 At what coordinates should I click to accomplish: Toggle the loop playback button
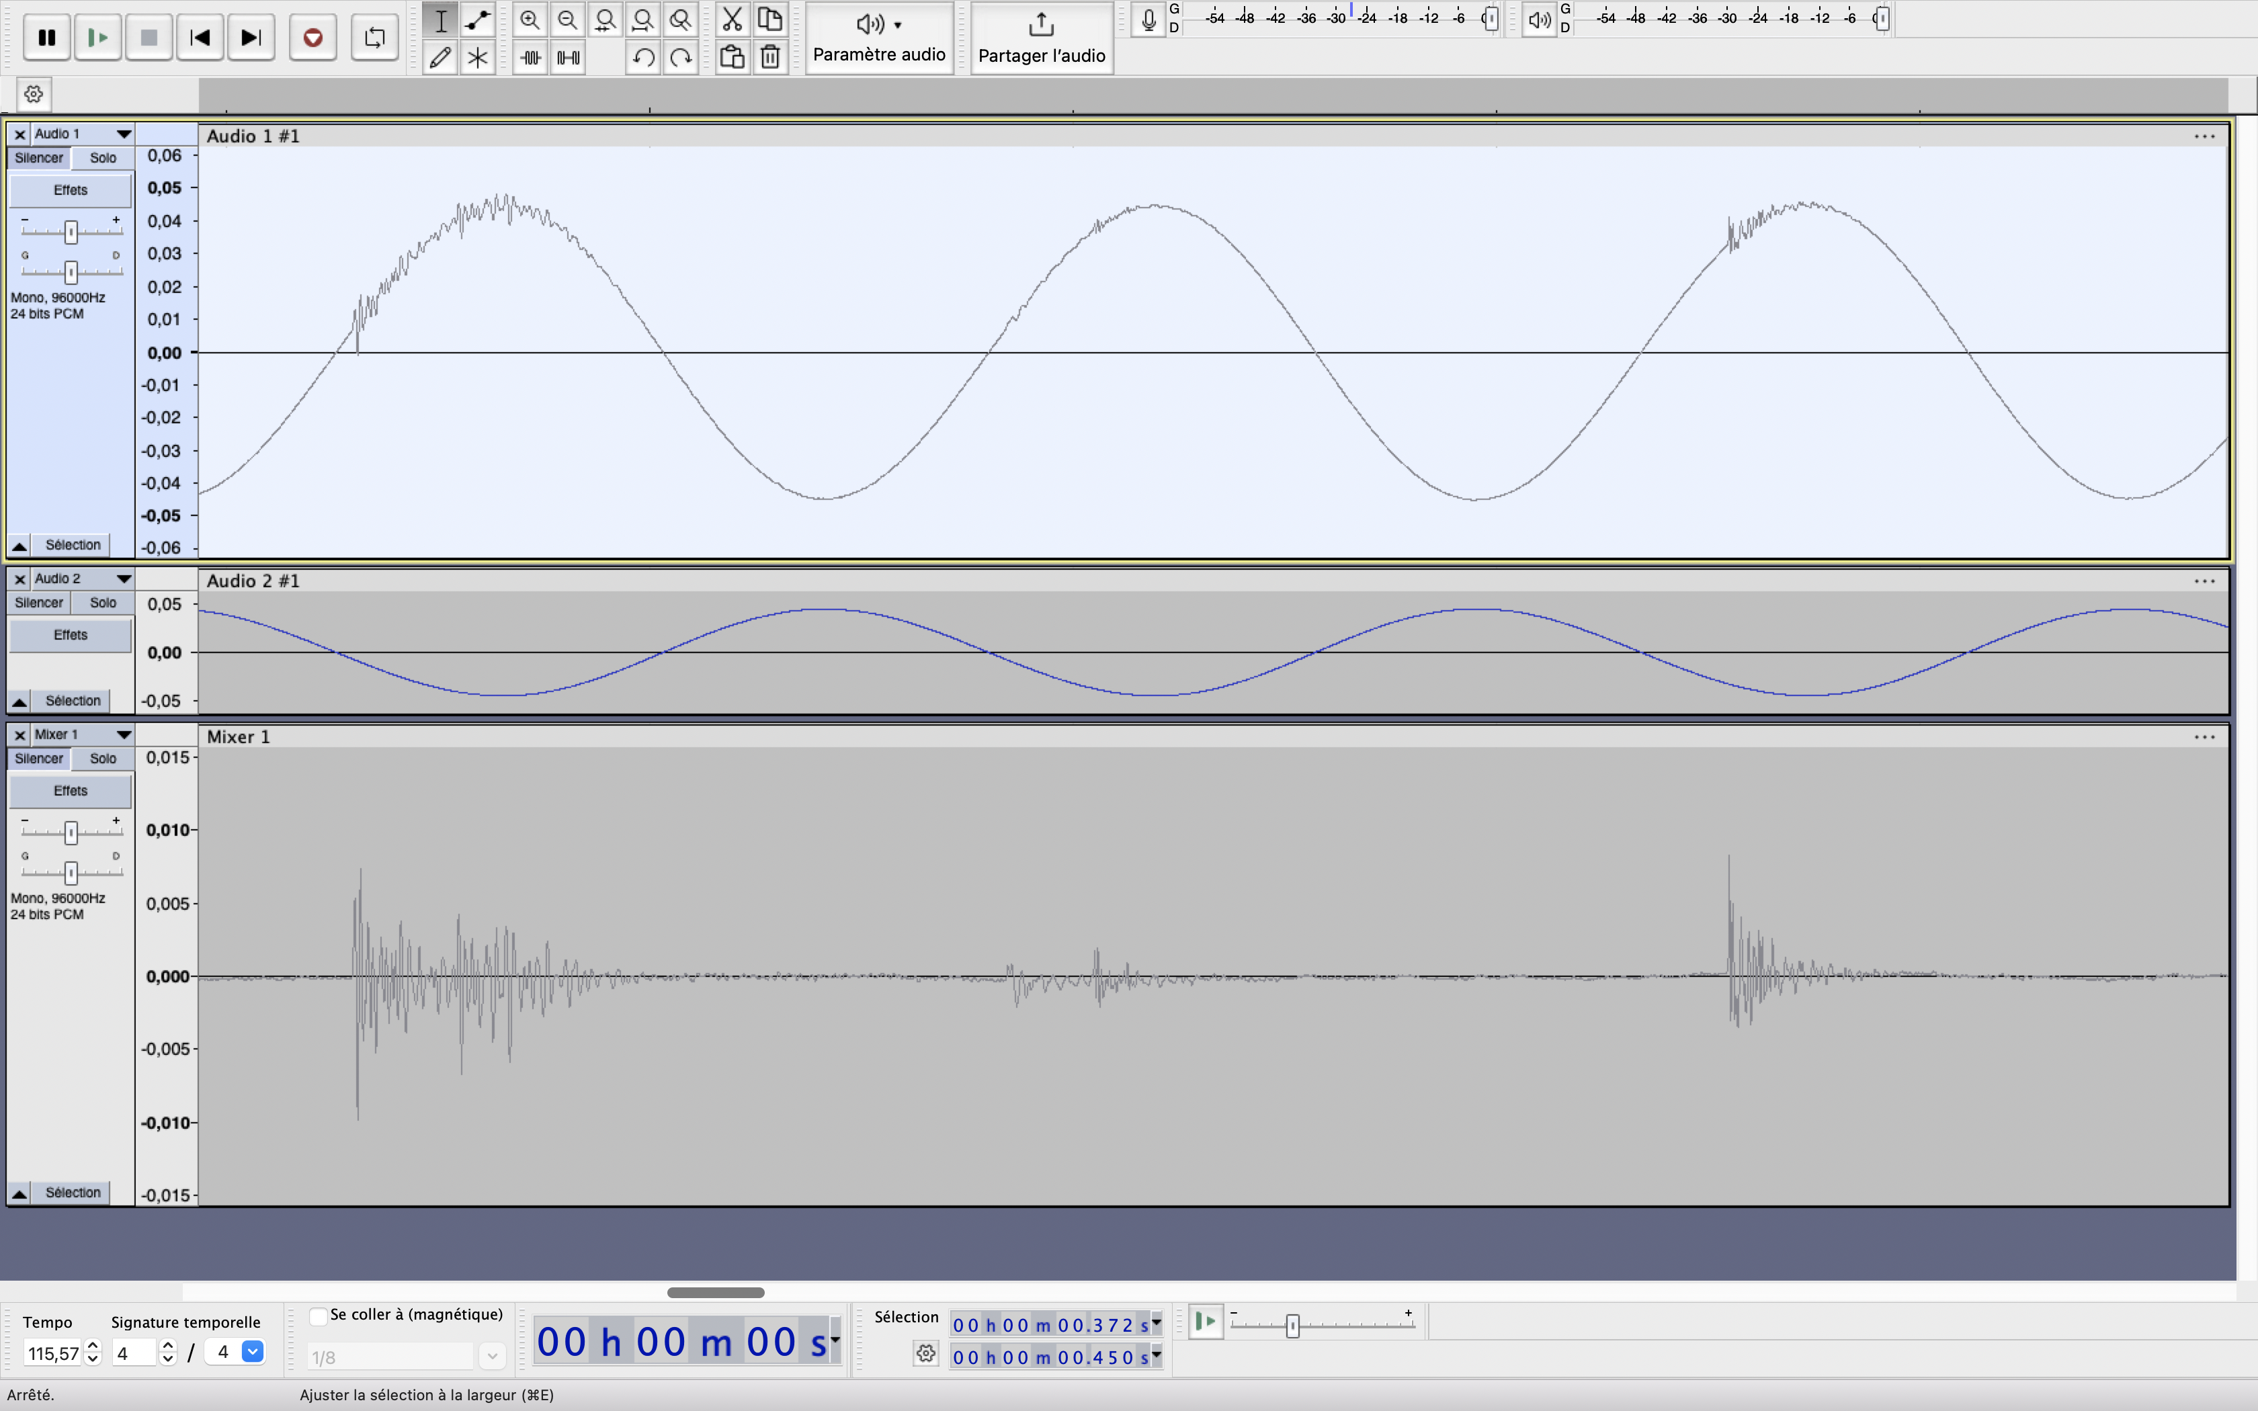[x=374, y=38]
